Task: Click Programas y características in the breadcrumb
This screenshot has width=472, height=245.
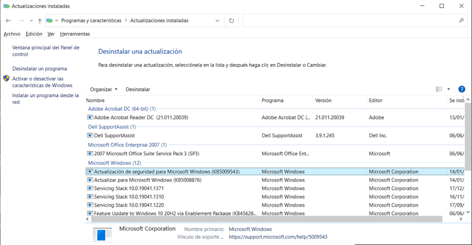Action: pos(91,20)
